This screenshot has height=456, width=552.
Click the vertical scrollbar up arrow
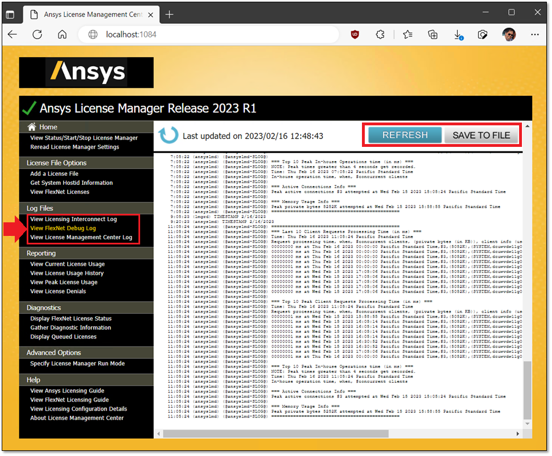pos(528,126)
